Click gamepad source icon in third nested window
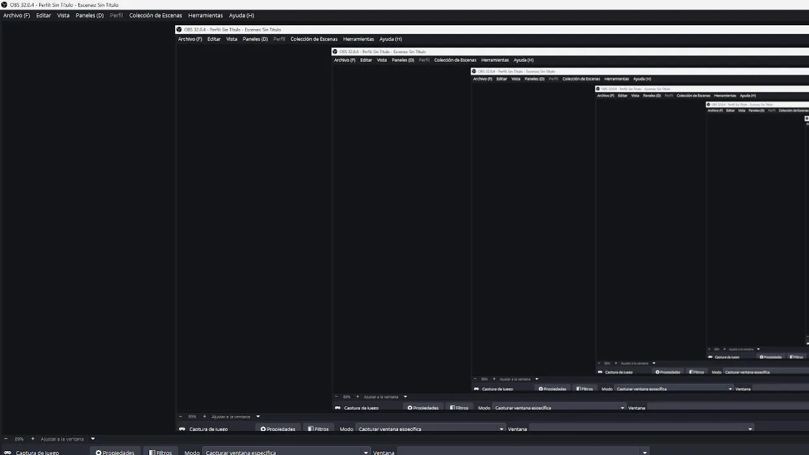The height and width of the screenshot is (455, 809). point(477,389)
